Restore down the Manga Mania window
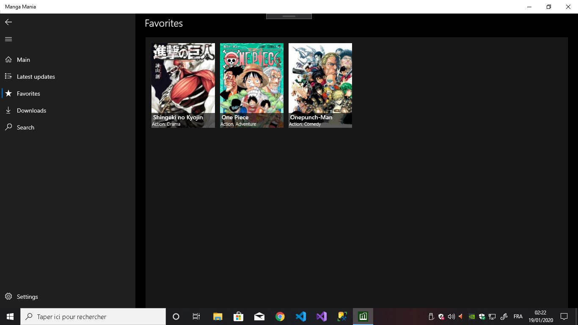 click(549, 7)
